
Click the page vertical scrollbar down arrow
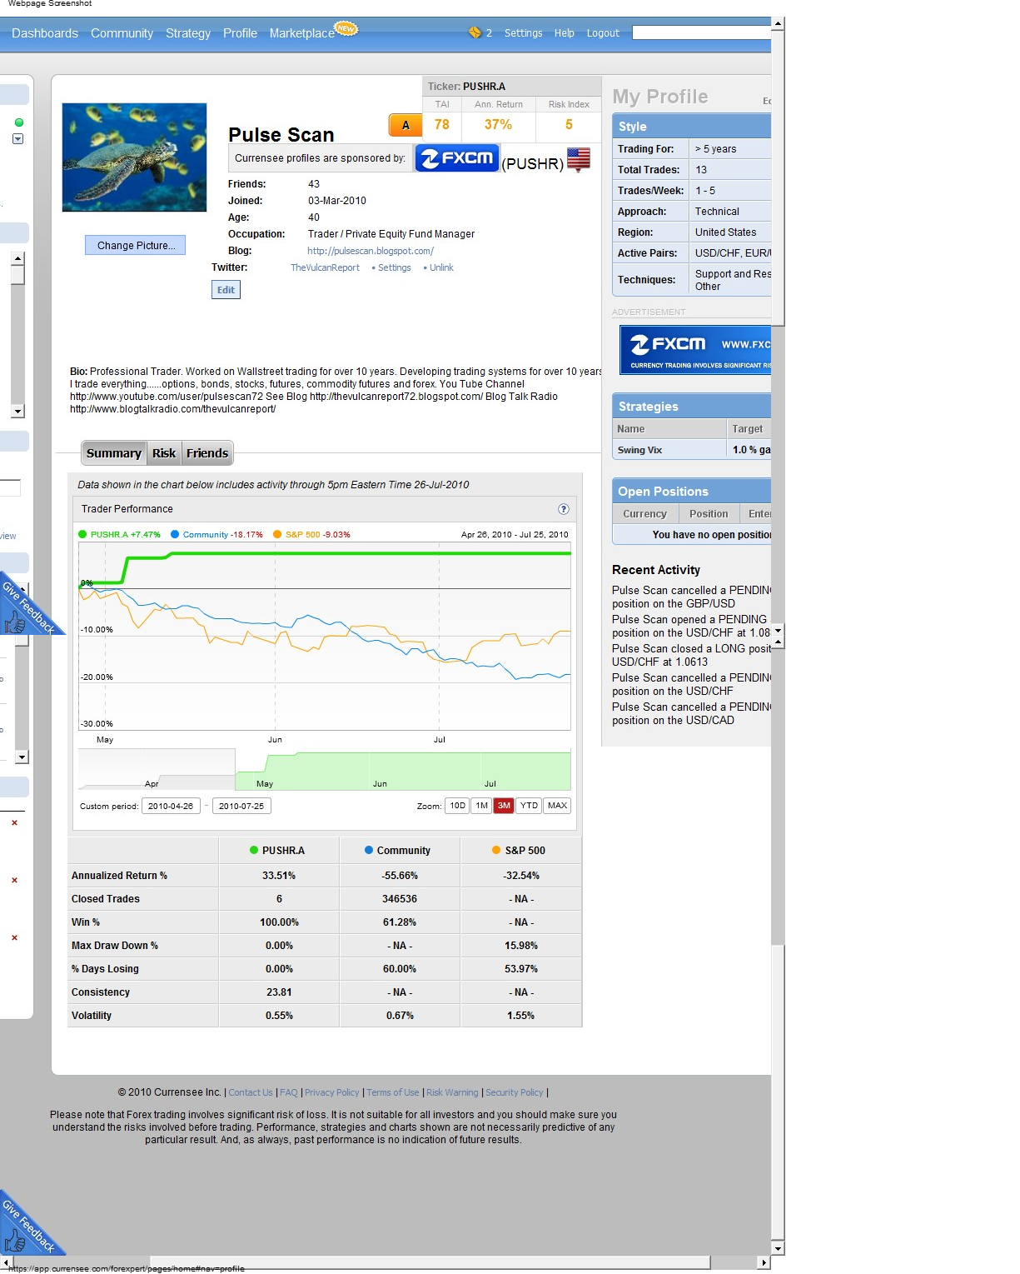click(x=778, y=1248)
